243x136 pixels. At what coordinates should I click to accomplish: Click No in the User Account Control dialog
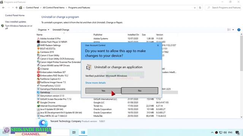(140, 91)
